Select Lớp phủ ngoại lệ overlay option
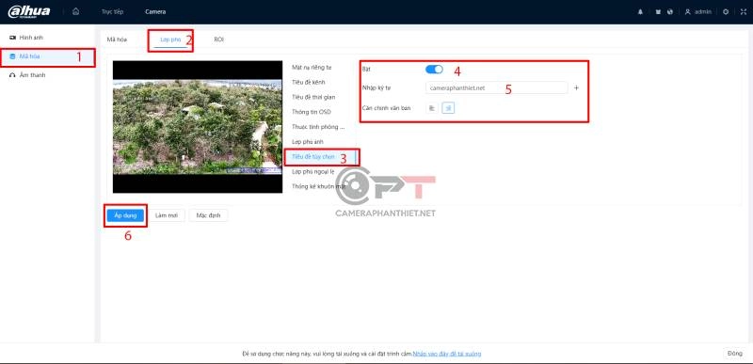The width and height of the screenshot is (753, 364). (313, 171)
